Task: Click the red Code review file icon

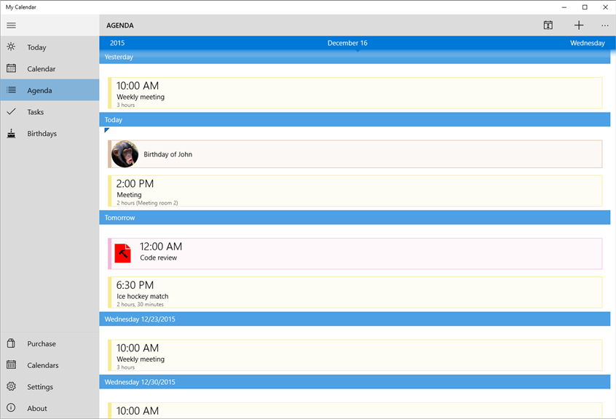Action: pos(122,253)
